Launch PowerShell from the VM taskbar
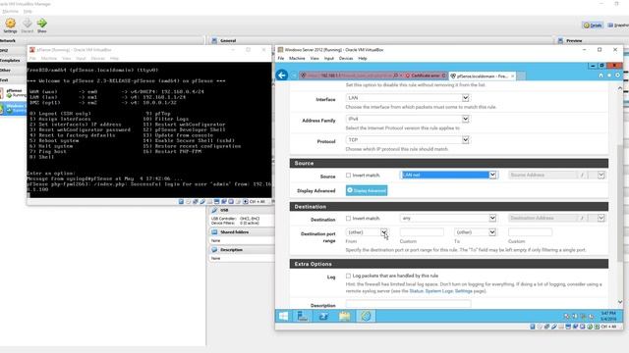Image resolution: width=629 pixels, height=353 pixels. point(323,316)
